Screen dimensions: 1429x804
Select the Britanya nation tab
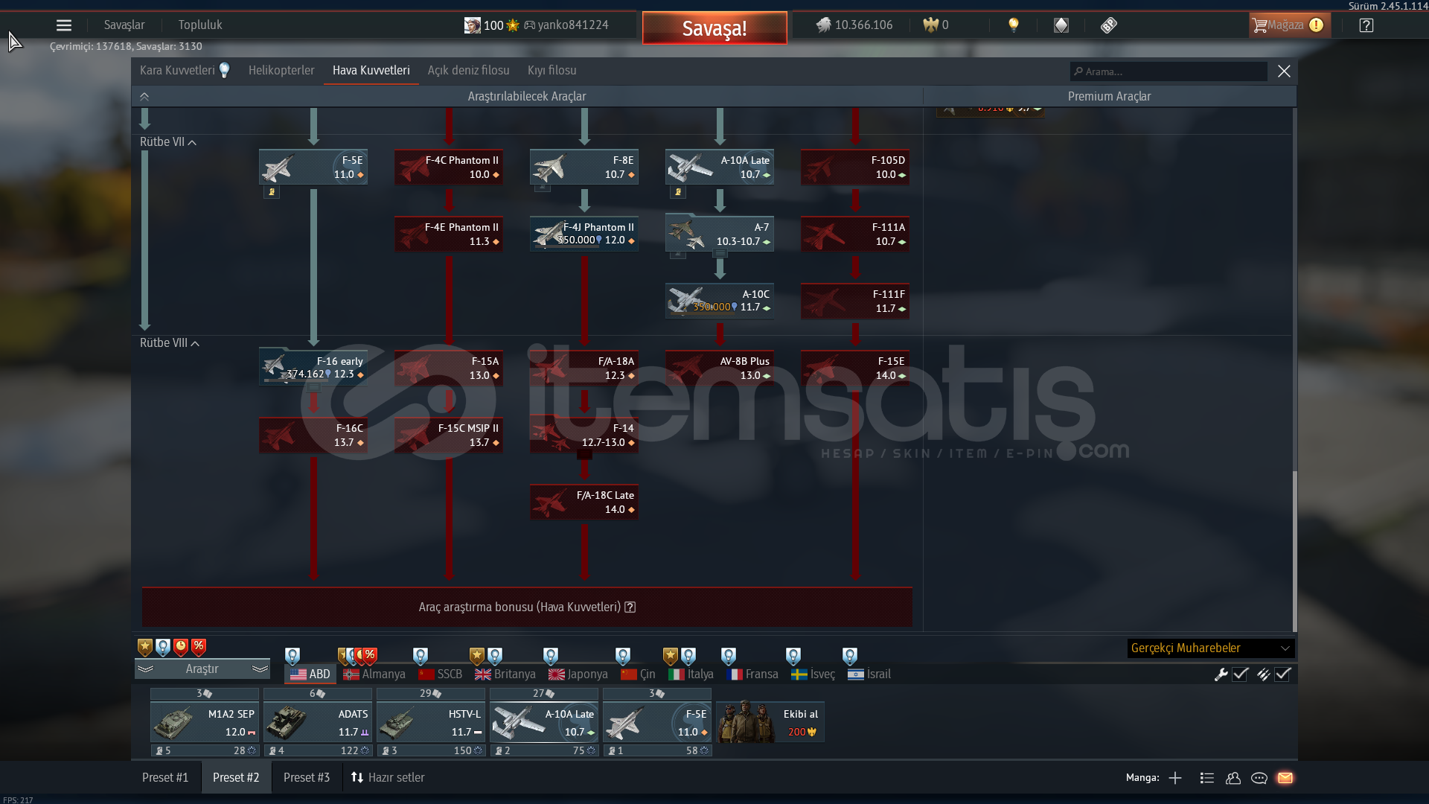click(x=505, y=674)
